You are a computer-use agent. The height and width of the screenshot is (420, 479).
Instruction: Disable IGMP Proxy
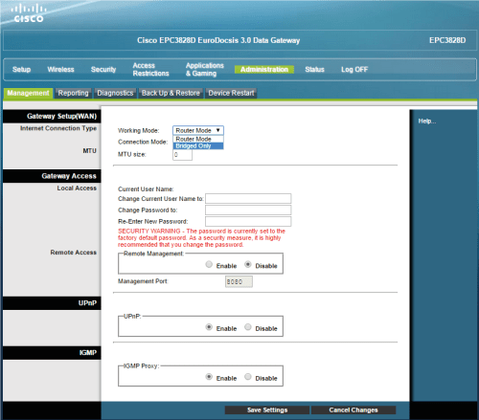248,377
